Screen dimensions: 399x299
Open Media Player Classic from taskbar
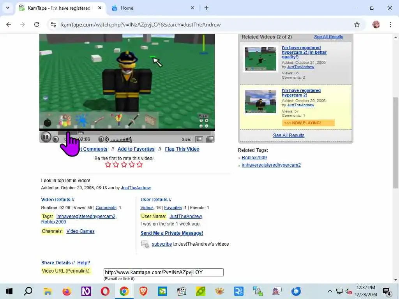point(182,291)
